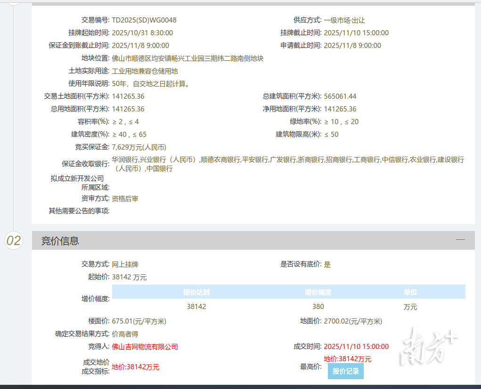
Task: Select the 报价达到 column header
Action: 196,292
